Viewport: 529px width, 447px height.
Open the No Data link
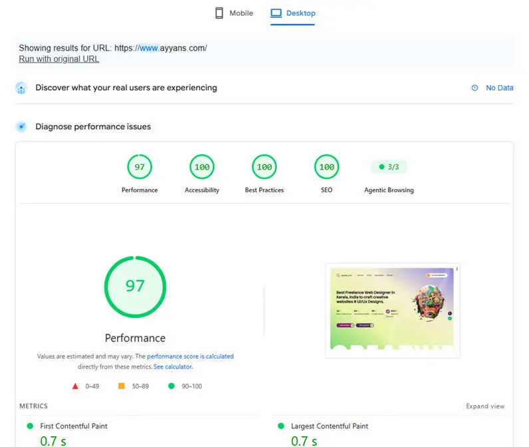point(499,88)
